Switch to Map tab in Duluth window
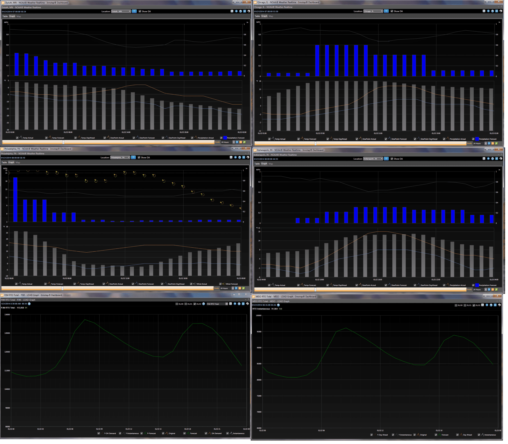Screen dimensions: 508x444 (19, 16)
